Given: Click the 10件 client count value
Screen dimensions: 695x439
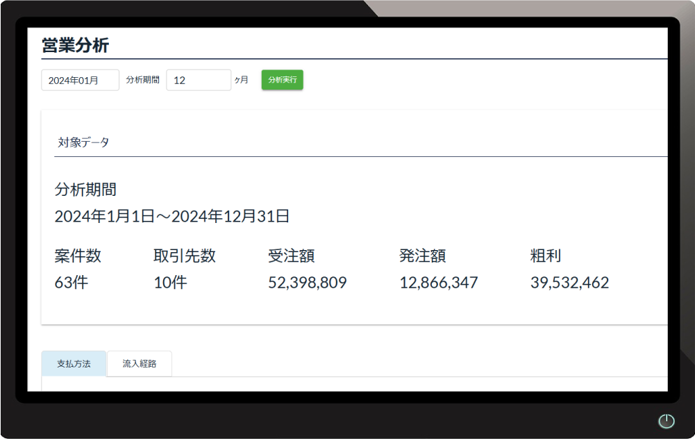Looking at the screenshot, I should pyautogui.click(x=169, y=282).
